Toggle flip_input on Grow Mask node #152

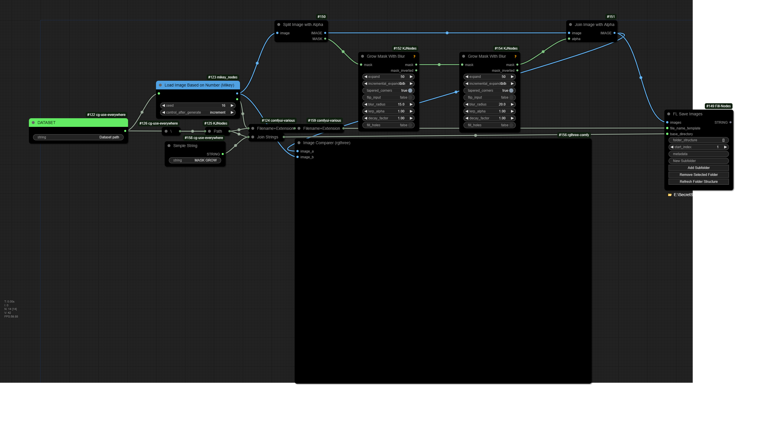coord(389,97)
